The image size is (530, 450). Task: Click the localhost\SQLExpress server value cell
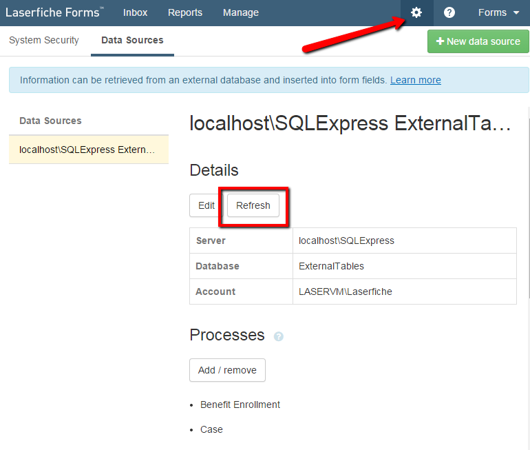405,241
